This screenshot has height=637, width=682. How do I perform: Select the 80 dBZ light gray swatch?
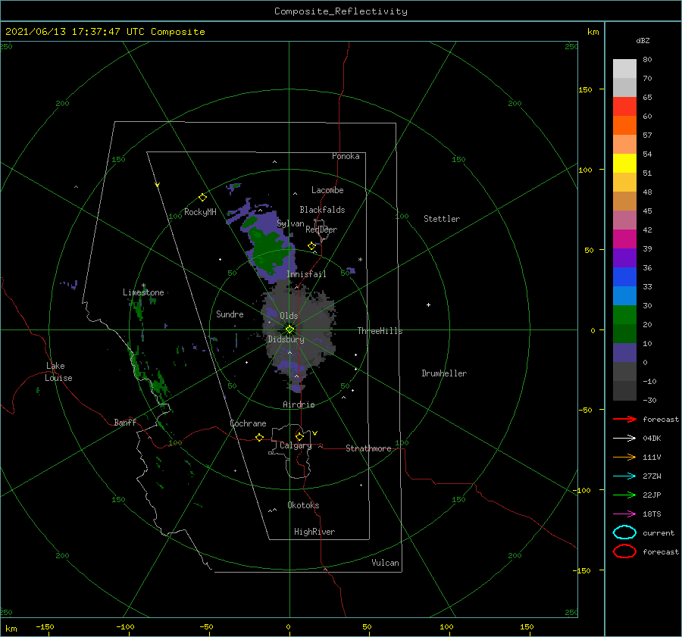tap(624, 68)
